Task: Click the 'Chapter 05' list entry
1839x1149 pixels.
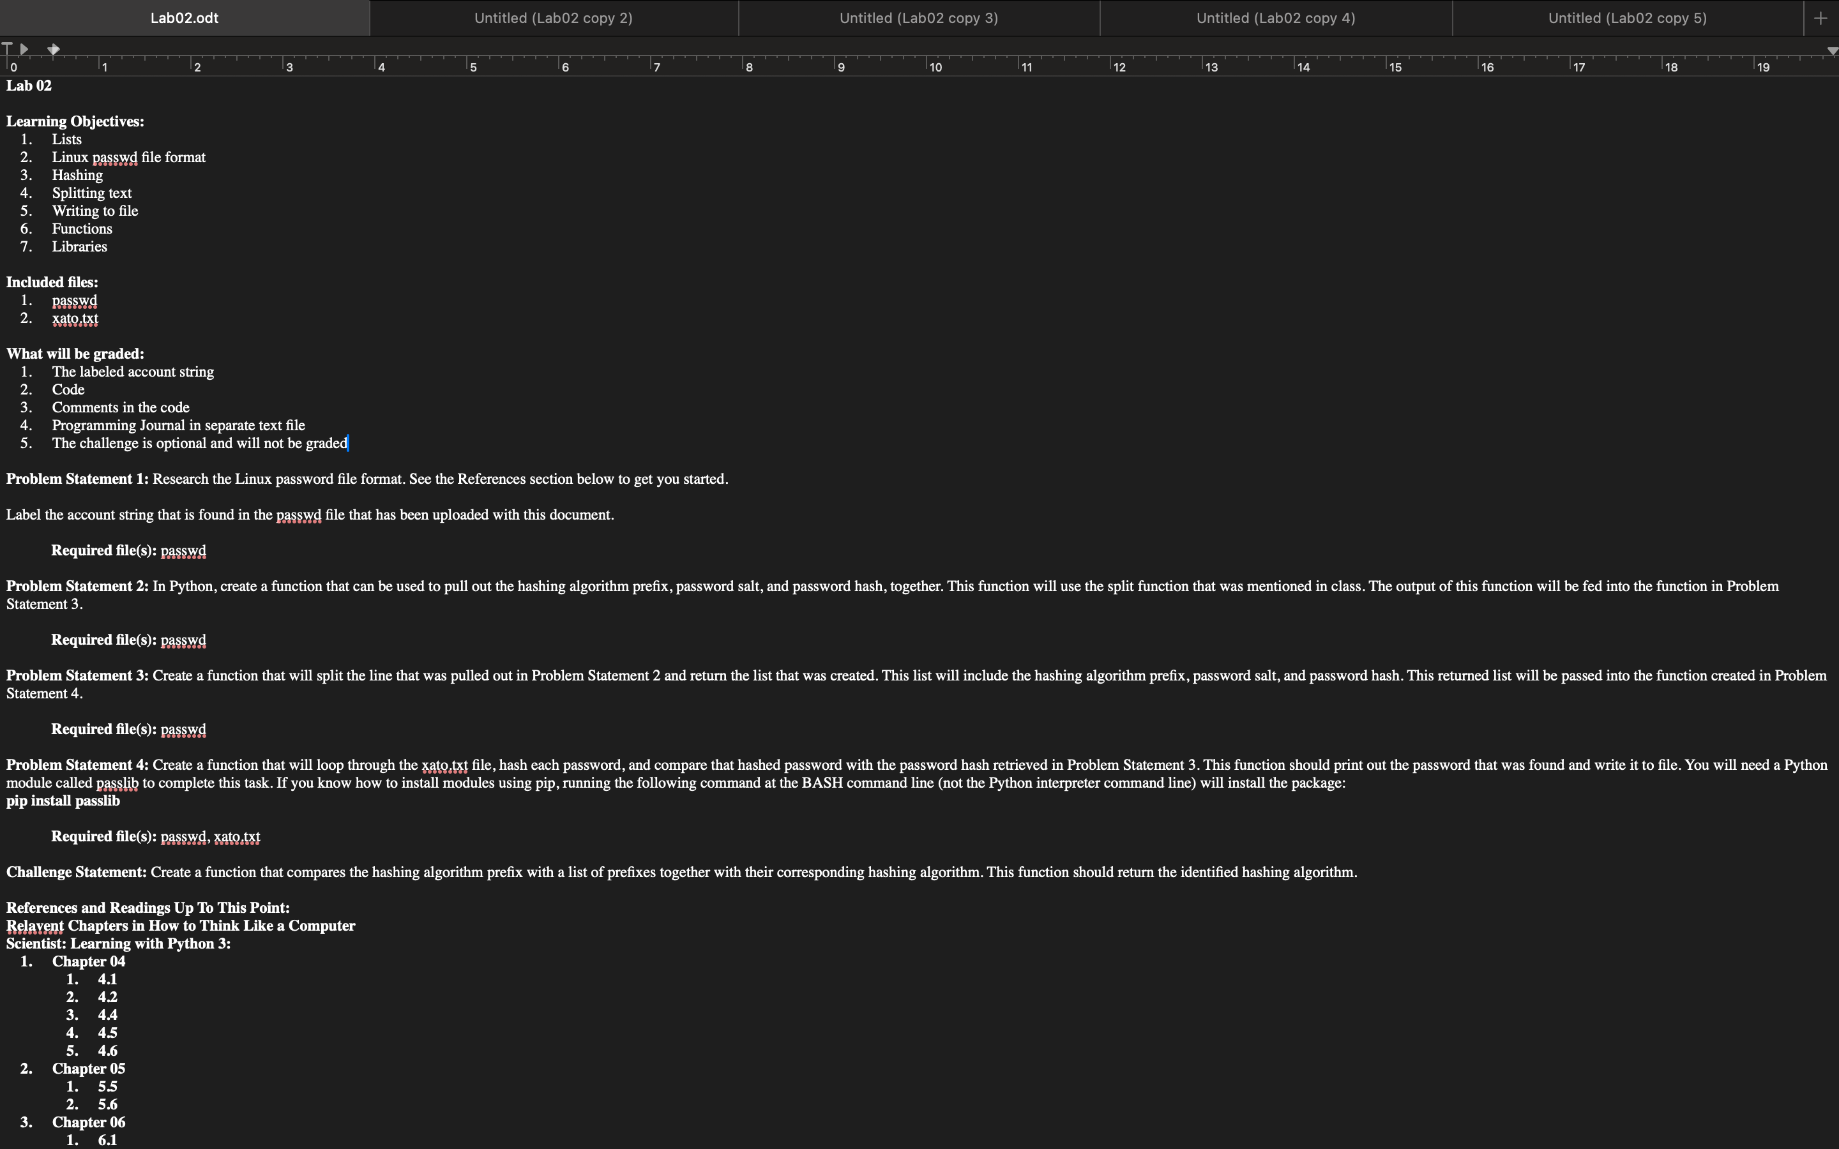Action: tap(88, 1069)
